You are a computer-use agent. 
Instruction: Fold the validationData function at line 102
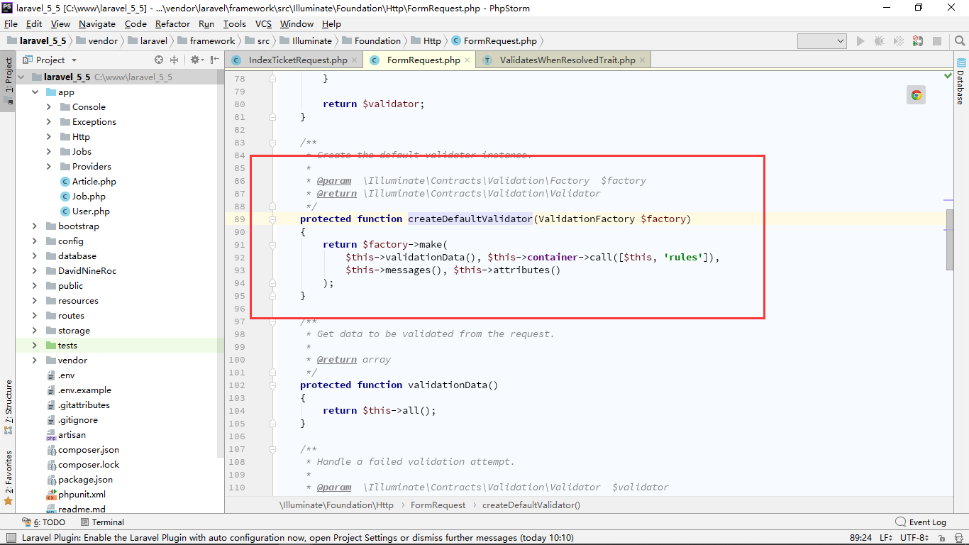click(x=272, y=385)
